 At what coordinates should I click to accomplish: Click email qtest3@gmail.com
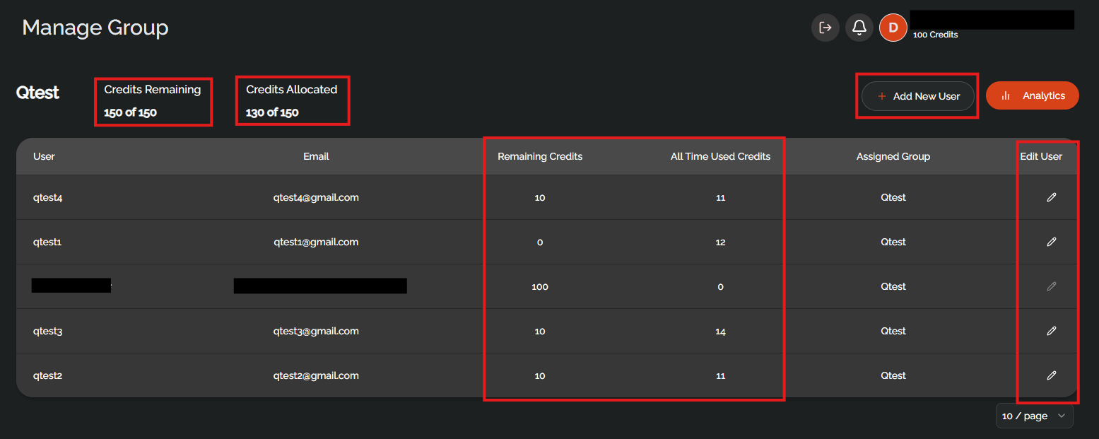tap(316, 331)
